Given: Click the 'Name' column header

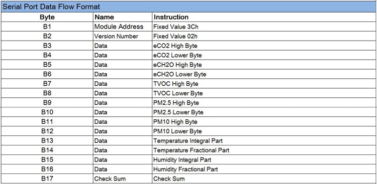Looking at the screenshot, I should 123,17.
